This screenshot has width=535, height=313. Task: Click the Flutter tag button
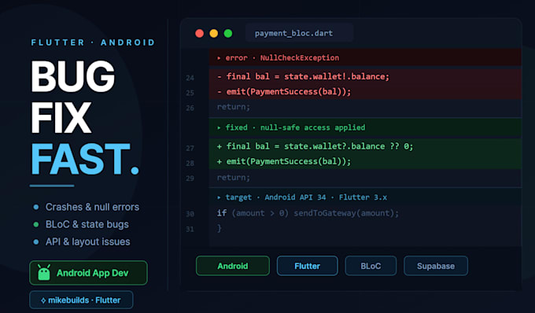click(307, 266)
